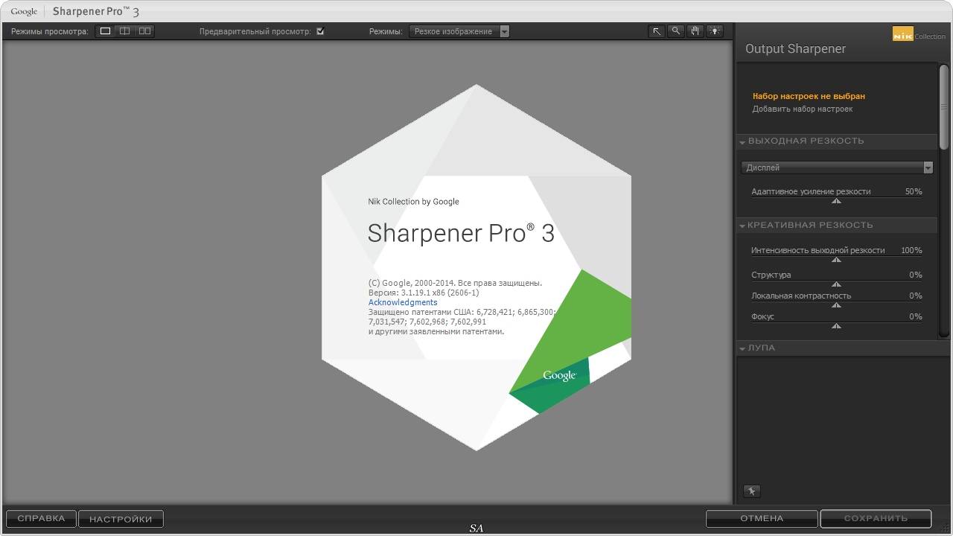The width and height of the screenshot is (953, 536).
Task: Click Добавить набор настроек link
Action: 803,109
